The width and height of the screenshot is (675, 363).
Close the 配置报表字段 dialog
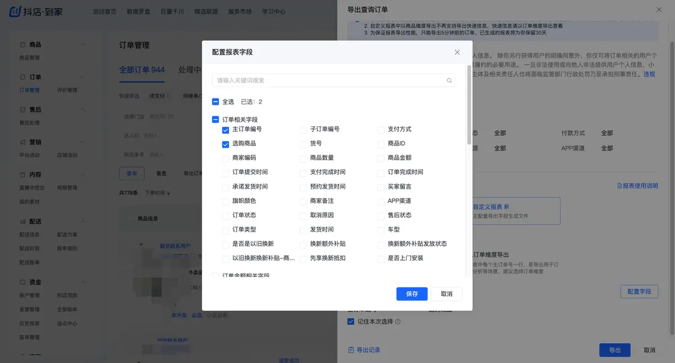457,52
